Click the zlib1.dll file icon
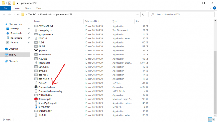The image size is (217, 122). pyautogui.click(x=36, y=115)
